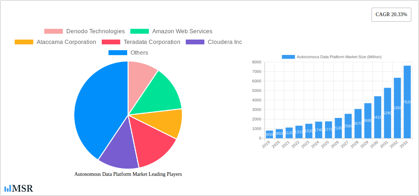Click the Autonomous Data Platform Market Leading Players title
The width and height of the screenshot is (419, 196).
pyautogui.click(x=128, y=174)
